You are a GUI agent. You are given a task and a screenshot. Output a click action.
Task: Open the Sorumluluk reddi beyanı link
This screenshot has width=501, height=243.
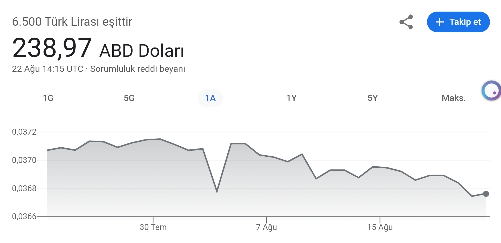tap(138, 69)
